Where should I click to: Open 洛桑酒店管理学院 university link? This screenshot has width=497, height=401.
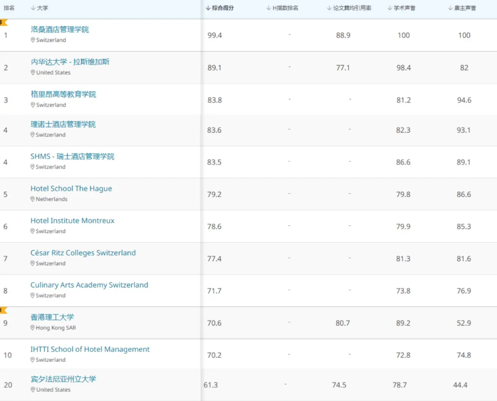click(60, 29)
